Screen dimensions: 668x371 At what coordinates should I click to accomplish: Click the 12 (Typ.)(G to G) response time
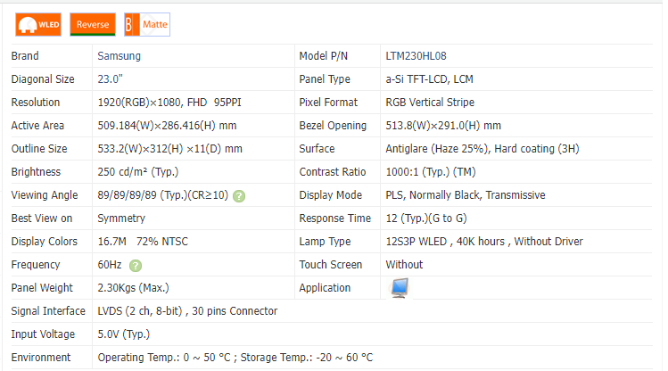(426, 218)
